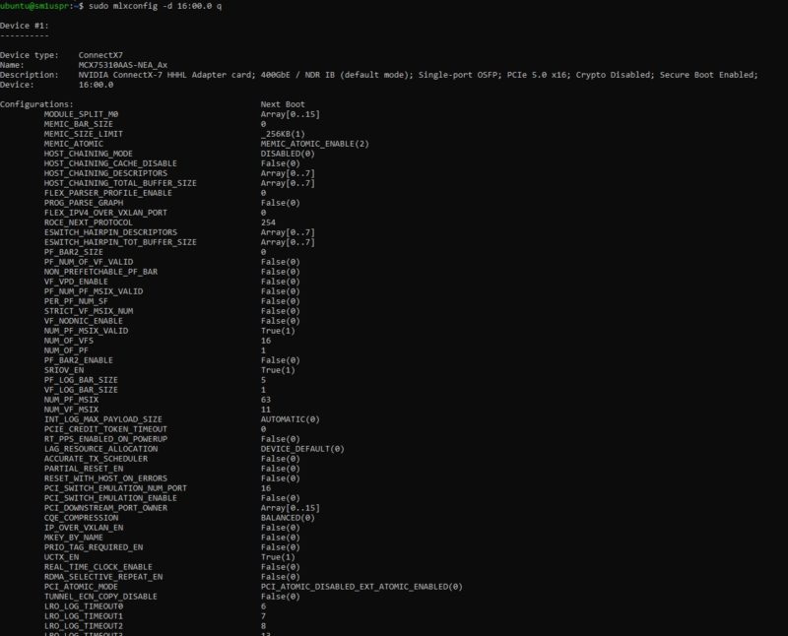Click the INT_LOG_MAX_PAYLOAD_SIZE parameter

click(x=100, y=418)
